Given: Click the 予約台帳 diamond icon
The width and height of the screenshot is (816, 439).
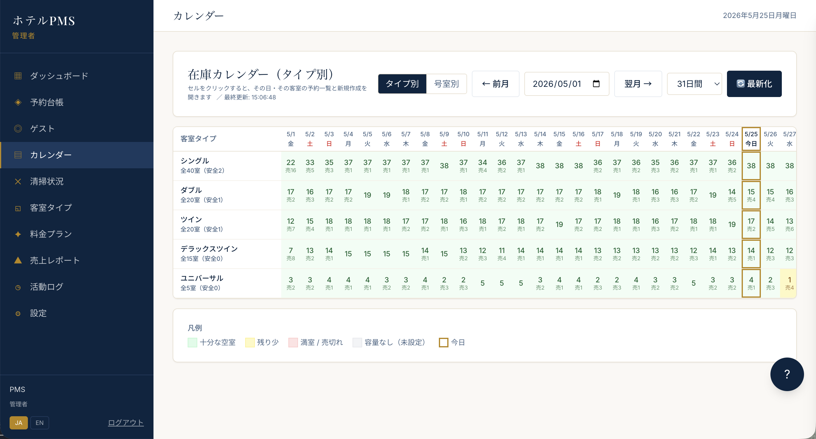Looking at the screenshot, I should 18,102.
